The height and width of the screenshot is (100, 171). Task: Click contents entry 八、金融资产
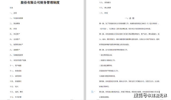click(x=15, y=50)
